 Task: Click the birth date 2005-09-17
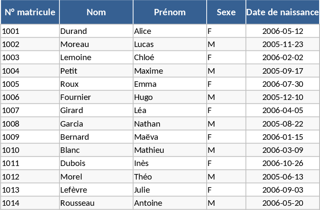tap(283, 71)
